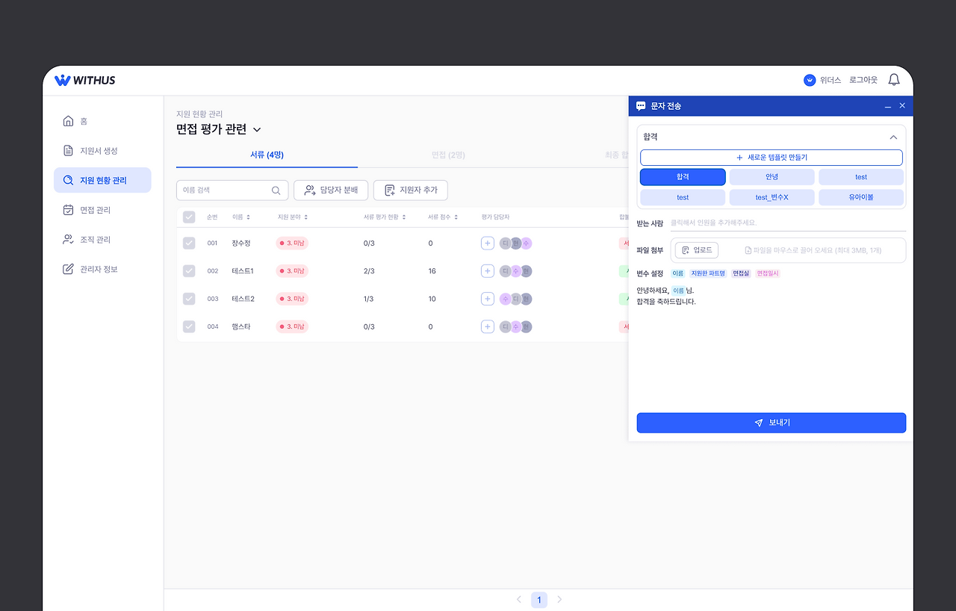The height and width of the screenshot is (611, 956).
Task: Open 조직 관리 in the sidebar
Action: click(102, 240)
